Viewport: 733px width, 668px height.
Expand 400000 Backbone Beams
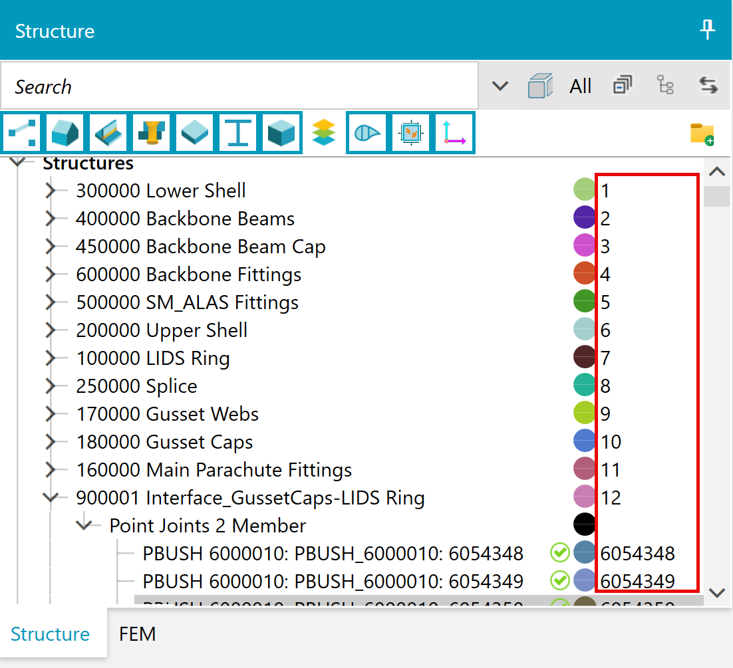click(x=51, y=219)
